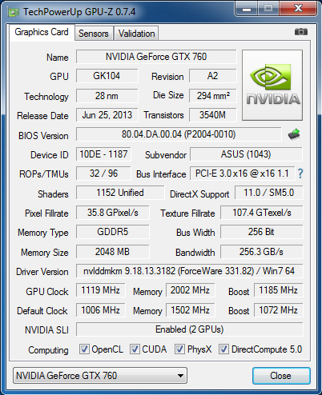322x395 pixels.
Task: Click the Driver Version field
Action: coord(189,271)
